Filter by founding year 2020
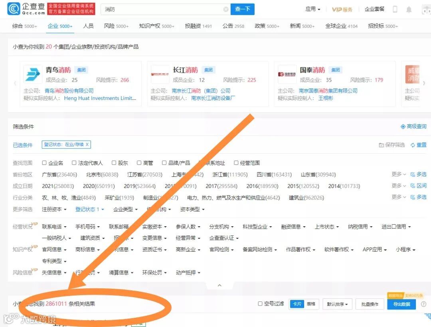The width and height of the screenshot is (431, 327). 99,186
